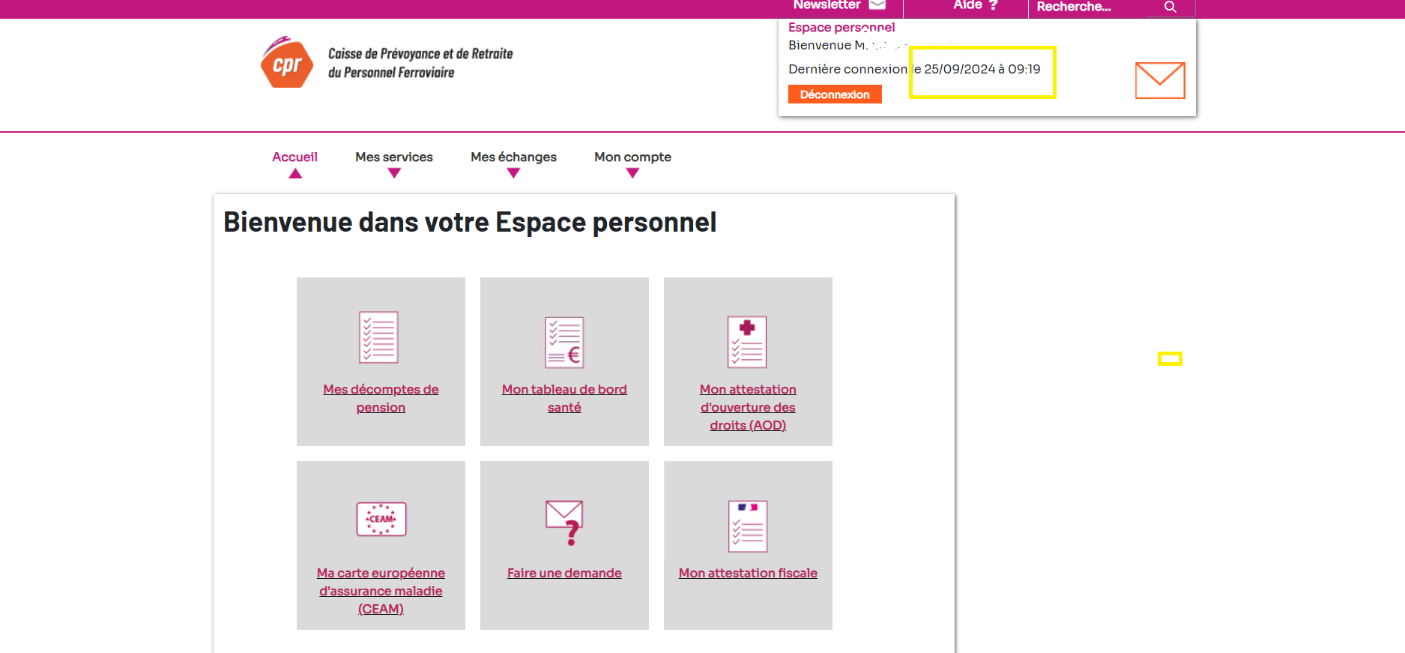Click the search magnifier icon
The width and height of the screenshot is (1405, 653).
(x=1170, y=7)
